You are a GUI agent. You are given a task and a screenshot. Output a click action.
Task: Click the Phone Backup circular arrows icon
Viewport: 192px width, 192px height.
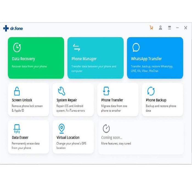151,91
